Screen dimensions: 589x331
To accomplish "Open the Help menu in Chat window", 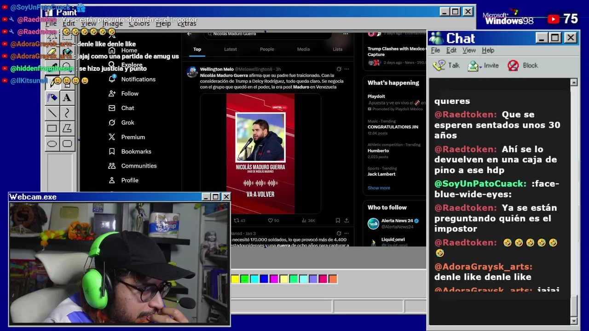I will pyautogui.click(x=488, y=51).
